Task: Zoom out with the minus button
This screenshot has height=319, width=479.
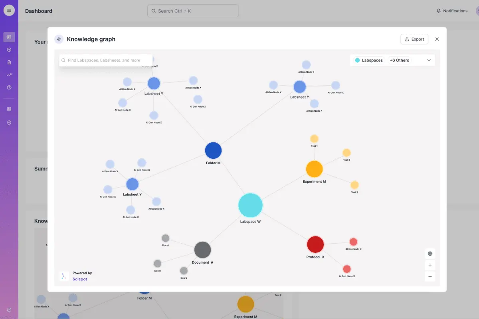Action: click(430, 276)
